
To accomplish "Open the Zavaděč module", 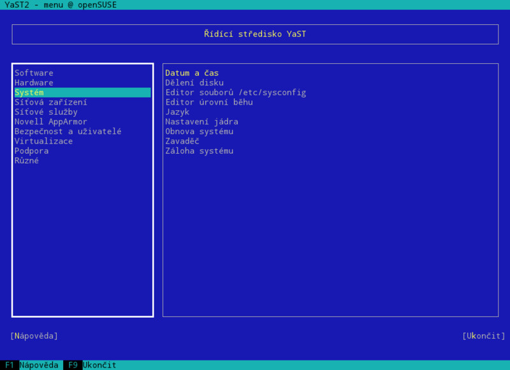I will click(182, 141).
